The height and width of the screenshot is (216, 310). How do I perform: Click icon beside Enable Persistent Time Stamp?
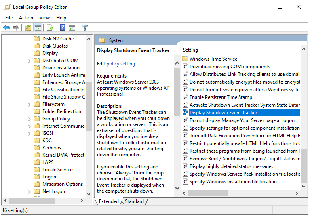185,97
